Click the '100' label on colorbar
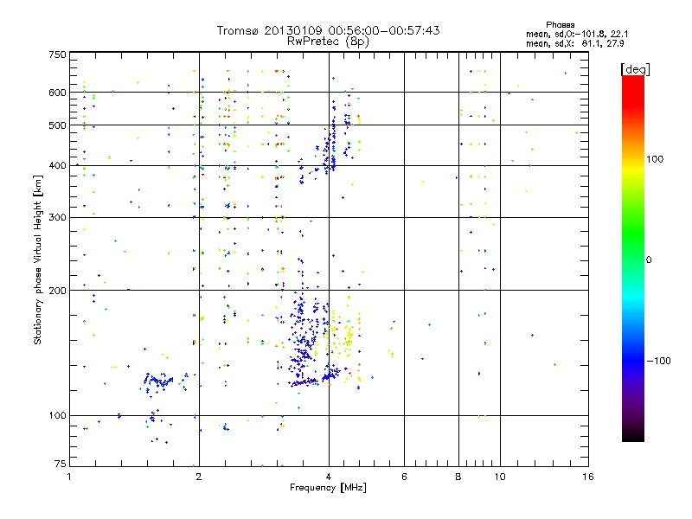The image size is (692, 519). (x=655, y=159)
